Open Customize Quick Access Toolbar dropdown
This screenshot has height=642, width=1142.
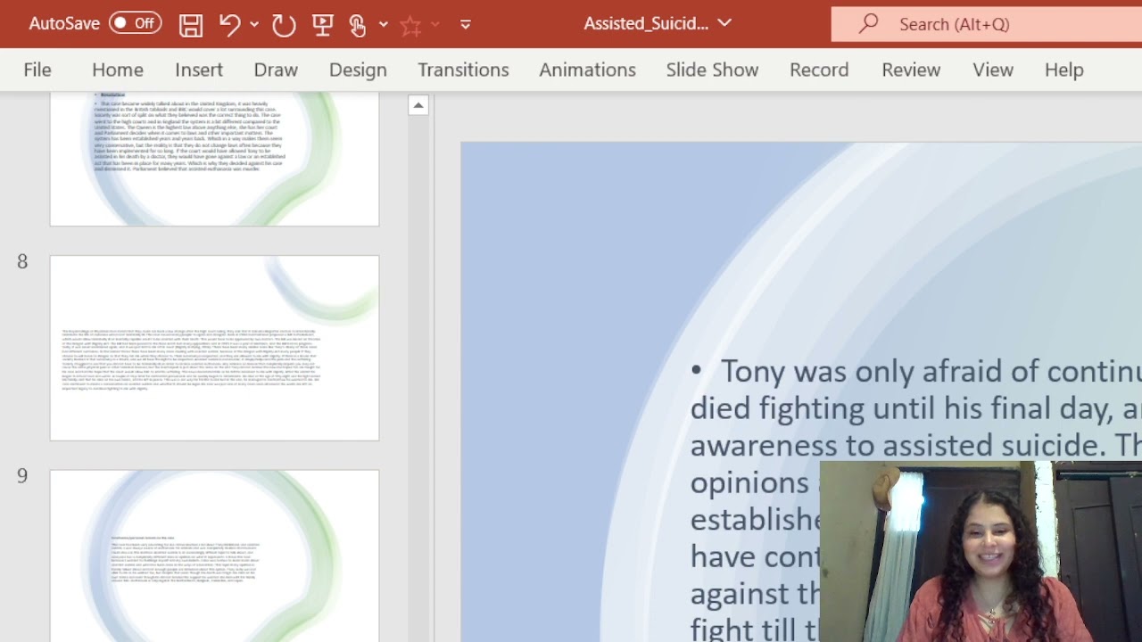pyautogui.click(x=466, y=24)
